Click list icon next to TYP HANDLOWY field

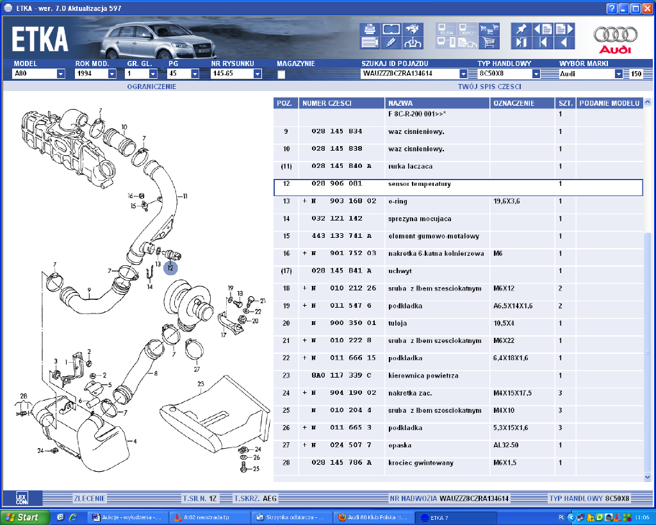point(550,74)
